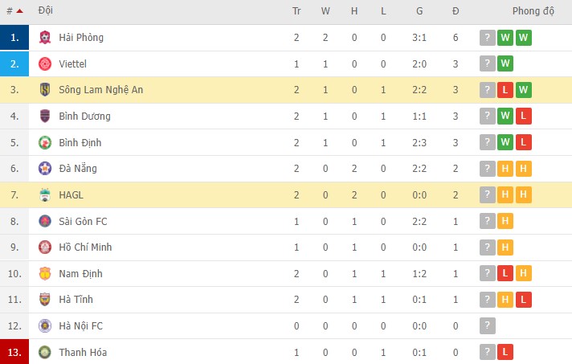The image size is (572, 364).
Task: Click Thanh Hóa's red L form badge
Action: tap(505, 352)
